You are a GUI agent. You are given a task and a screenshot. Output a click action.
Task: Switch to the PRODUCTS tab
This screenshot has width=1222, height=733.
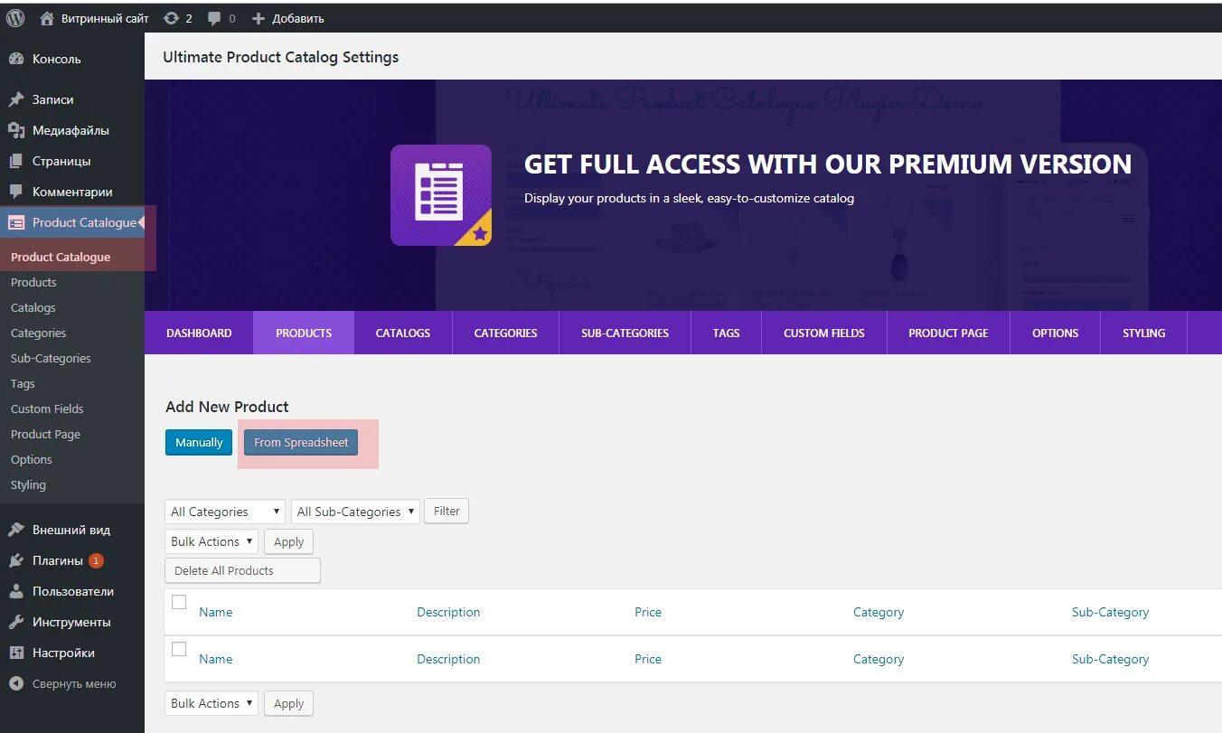point(304,333)
